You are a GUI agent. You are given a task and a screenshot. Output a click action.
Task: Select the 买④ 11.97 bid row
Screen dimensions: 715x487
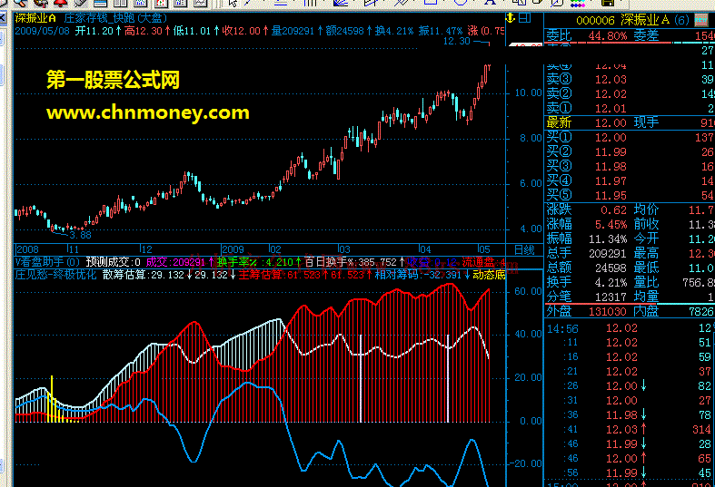coord(630,181)
